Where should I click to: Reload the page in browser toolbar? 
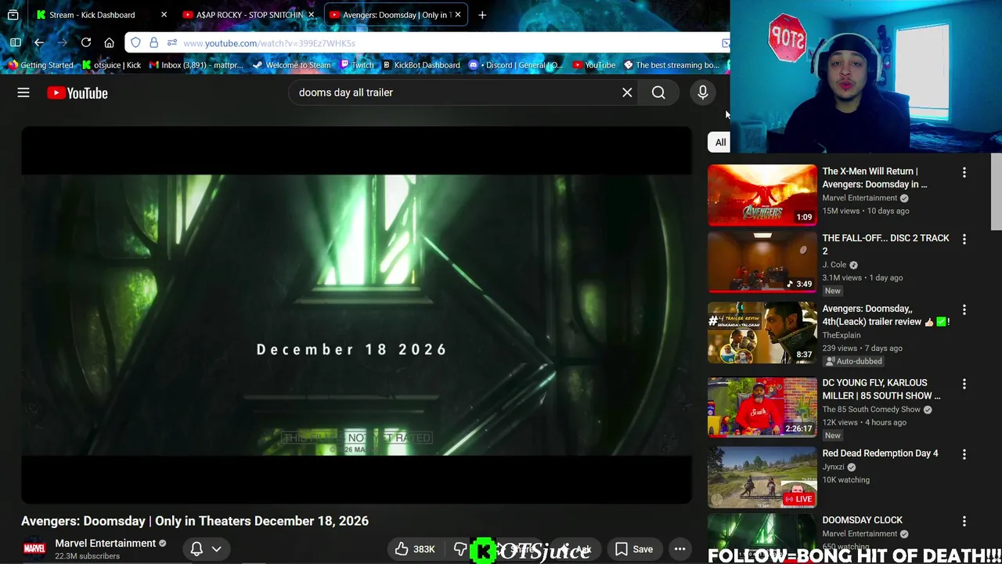tap(86, 42)
